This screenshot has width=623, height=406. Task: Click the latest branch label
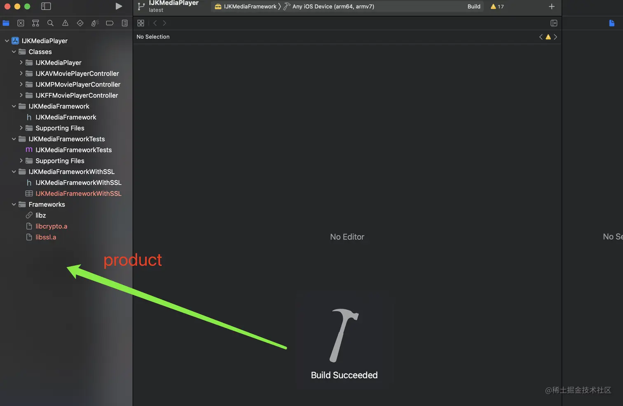(156, 10)
